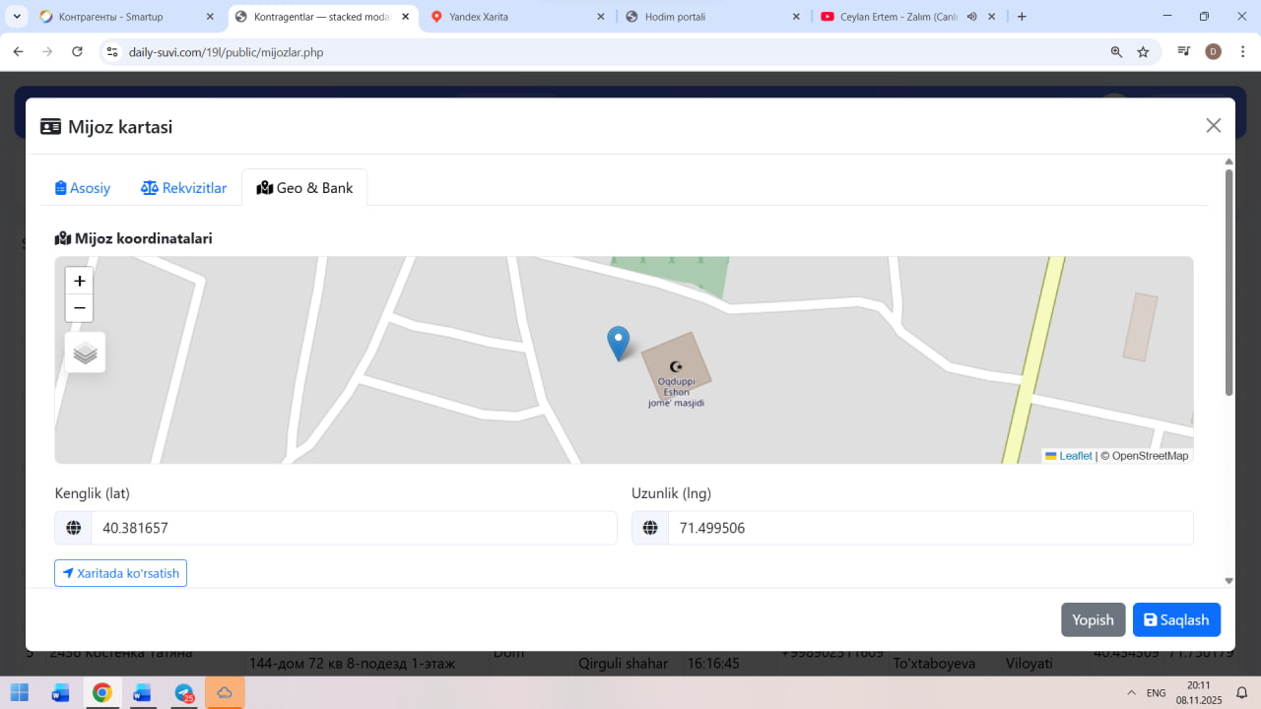Viewport: 1261px width, 709px height.
Task: View site information for daily-suvi.com
Action: click(112, 52)
